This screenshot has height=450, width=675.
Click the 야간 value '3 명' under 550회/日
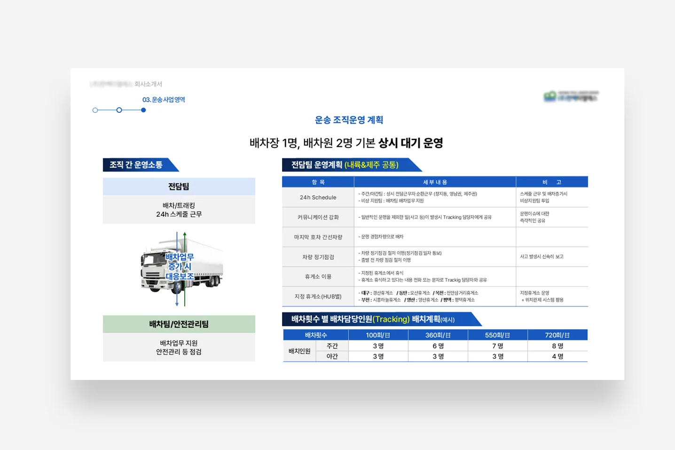(498, 356)
